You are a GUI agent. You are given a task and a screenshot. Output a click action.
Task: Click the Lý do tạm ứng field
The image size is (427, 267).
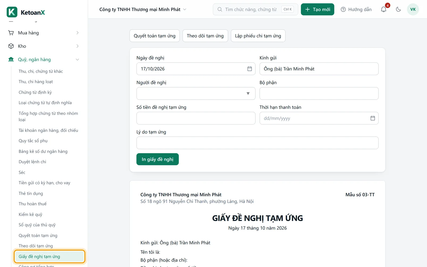click(x=258, y=143)
